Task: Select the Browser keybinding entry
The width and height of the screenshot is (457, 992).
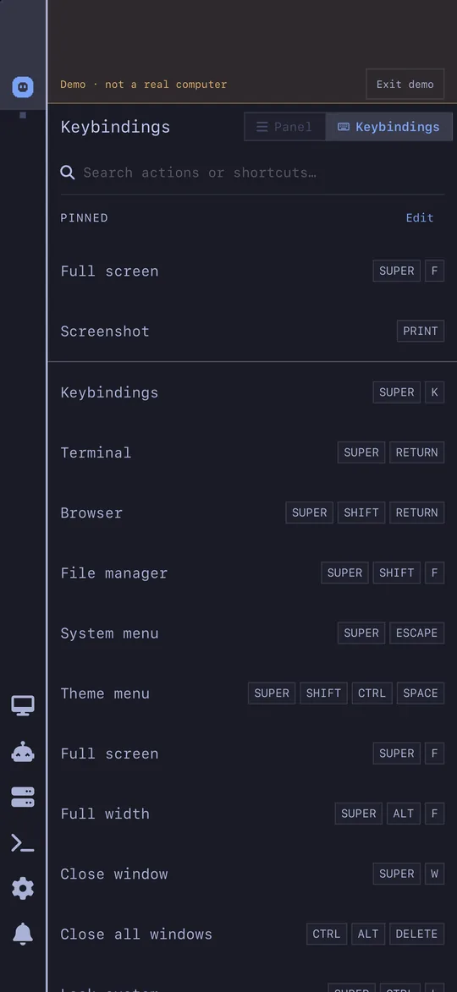Action: tap(252, 512)
